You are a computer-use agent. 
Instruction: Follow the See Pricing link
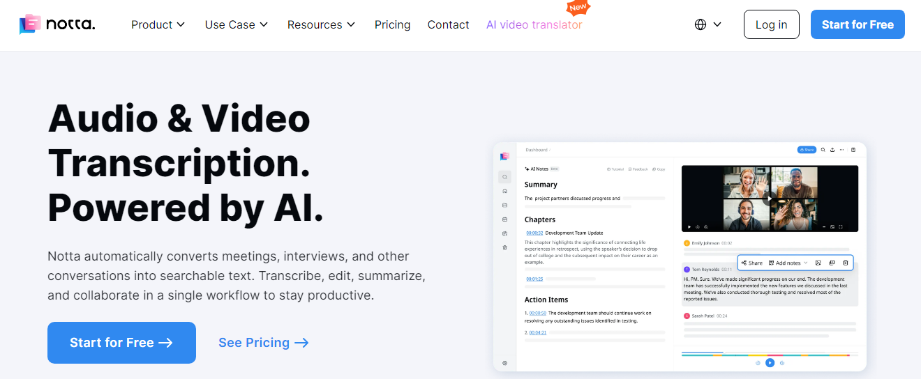pyautogui.click(x=263, y=343)
